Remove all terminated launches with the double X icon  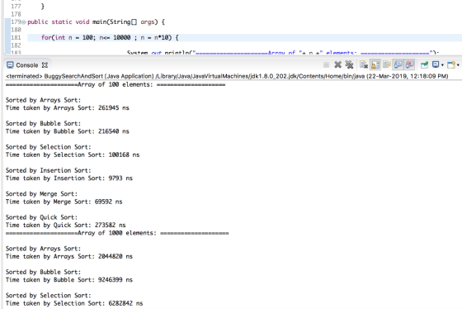point(350,64)
